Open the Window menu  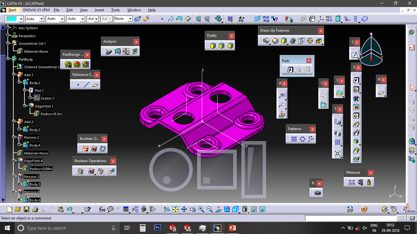[134, 10]
